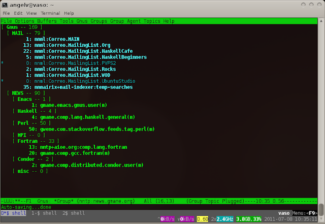This screenshot has height=224, width=325.
Task: Open the Terminal menu
Action: 50,13
